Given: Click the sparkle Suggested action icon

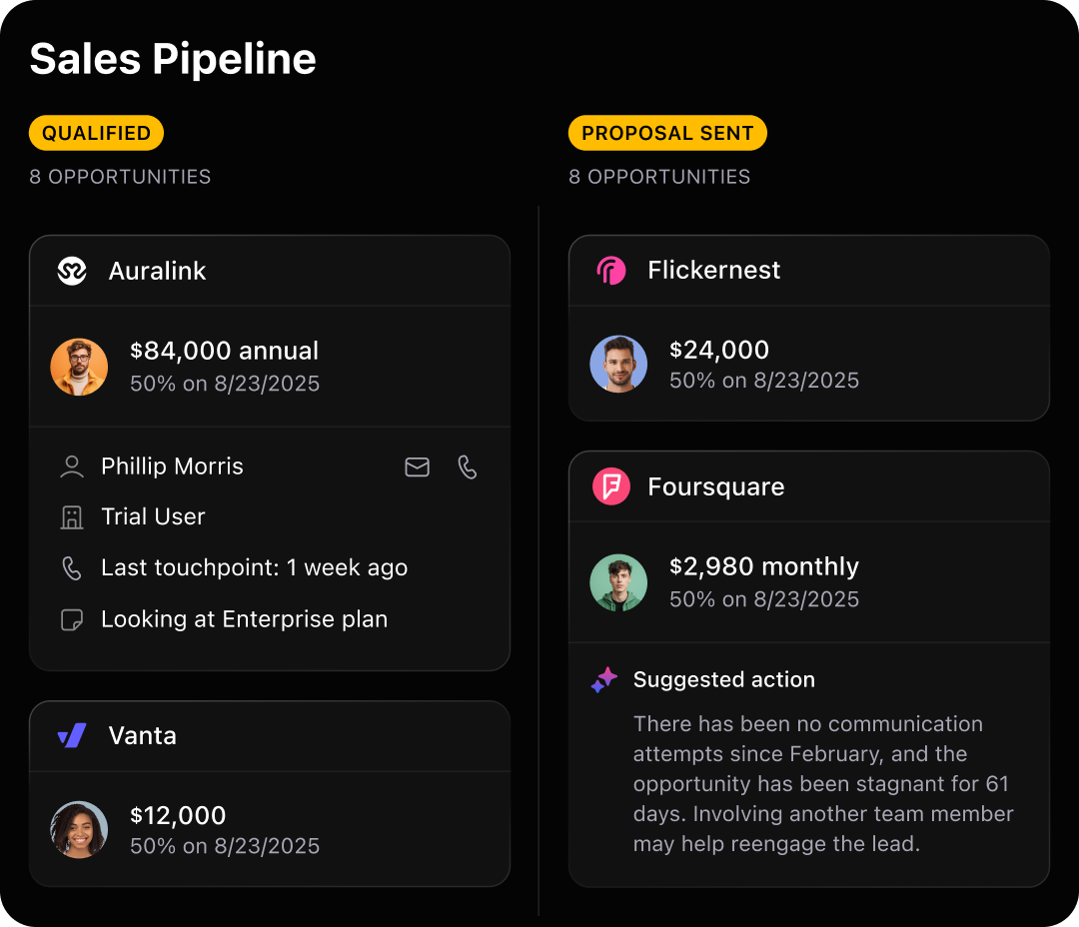Looking at the screenshot, I should [604, 680].
